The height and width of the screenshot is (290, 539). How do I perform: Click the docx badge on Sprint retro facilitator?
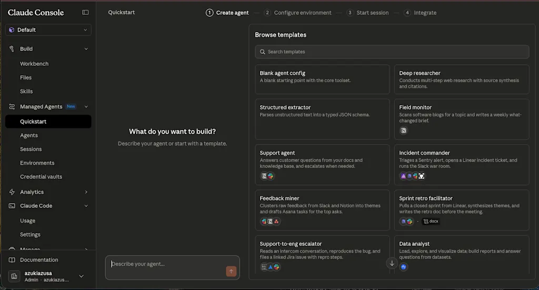(431, 221)
